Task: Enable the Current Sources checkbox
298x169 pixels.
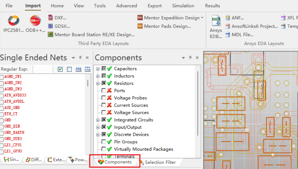Action: [x=104, y=105]
